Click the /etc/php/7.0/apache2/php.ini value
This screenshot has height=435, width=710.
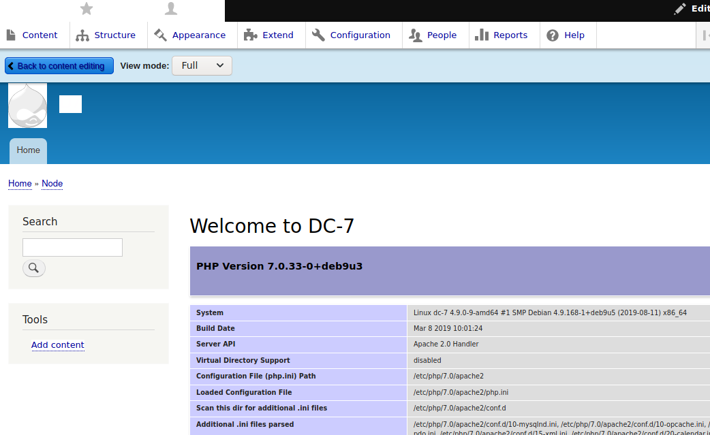(x=461, y=392)
